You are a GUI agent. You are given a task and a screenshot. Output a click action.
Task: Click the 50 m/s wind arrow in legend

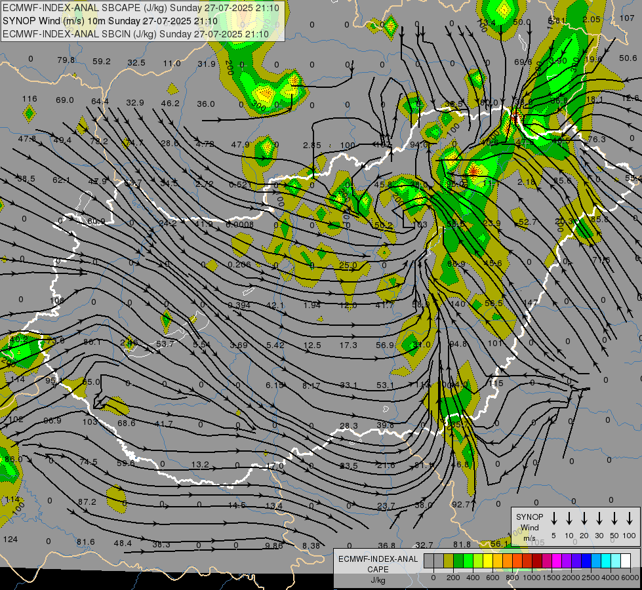click(x=614, y=518)
